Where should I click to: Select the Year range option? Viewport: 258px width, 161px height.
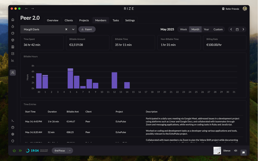[x=206, y=29]
